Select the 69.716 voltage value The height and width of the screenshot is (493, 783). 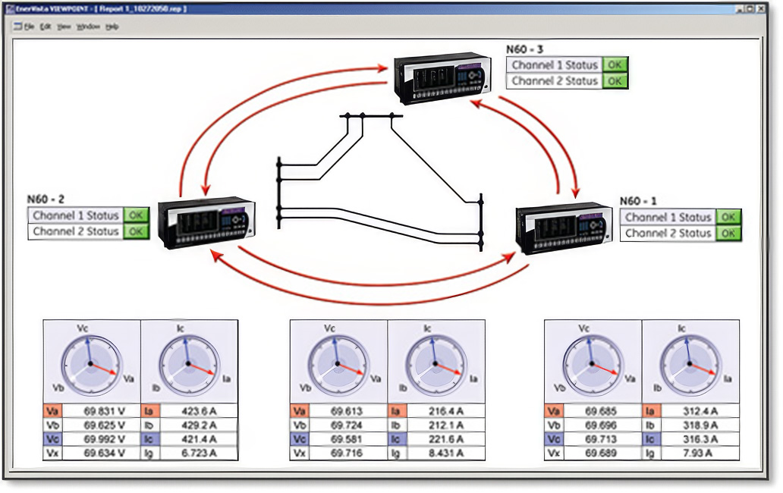[x=347, y=453]
